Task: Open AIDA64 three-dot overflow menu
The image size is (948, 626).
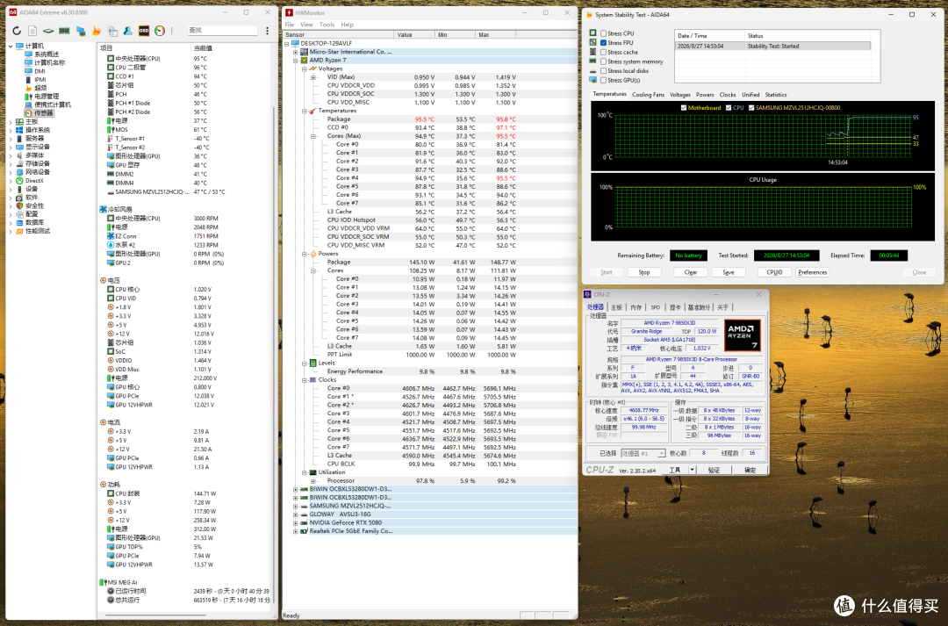Action: [267, 30]
